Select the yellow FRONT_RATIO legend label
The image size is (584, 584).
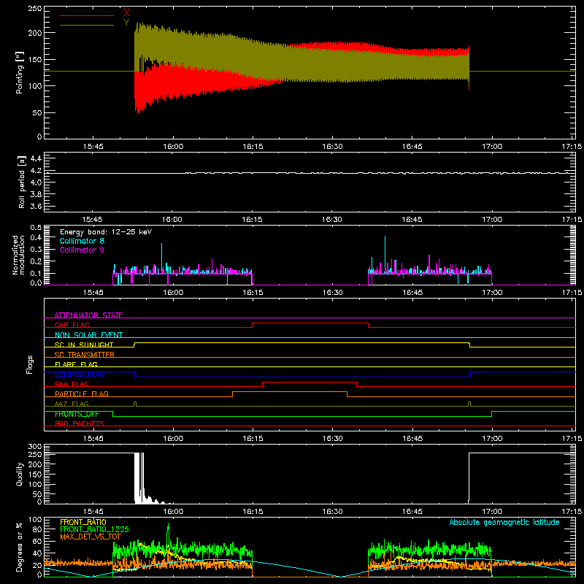pos(83,522)
